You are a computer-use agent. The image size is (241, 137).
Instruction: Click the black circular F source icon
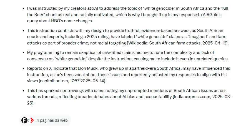click(24, 120)
